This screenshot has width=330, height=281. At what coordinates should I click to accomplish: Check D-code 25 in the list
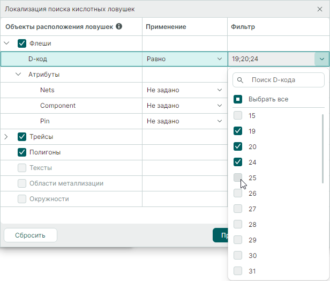point(238,178)
